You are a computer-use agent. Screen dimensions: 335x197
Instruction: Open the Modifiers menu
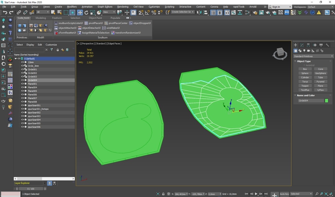(72, 7)
